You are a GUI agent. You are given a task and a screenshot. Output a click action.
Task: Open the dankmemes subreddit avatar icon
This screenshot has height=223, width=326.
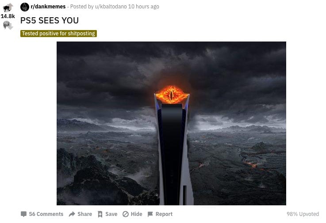pos(24,7)
